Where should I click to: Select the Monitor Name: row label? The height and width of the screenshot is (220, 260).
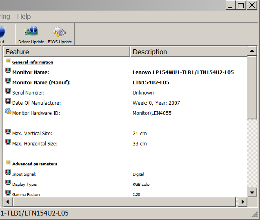31,73
